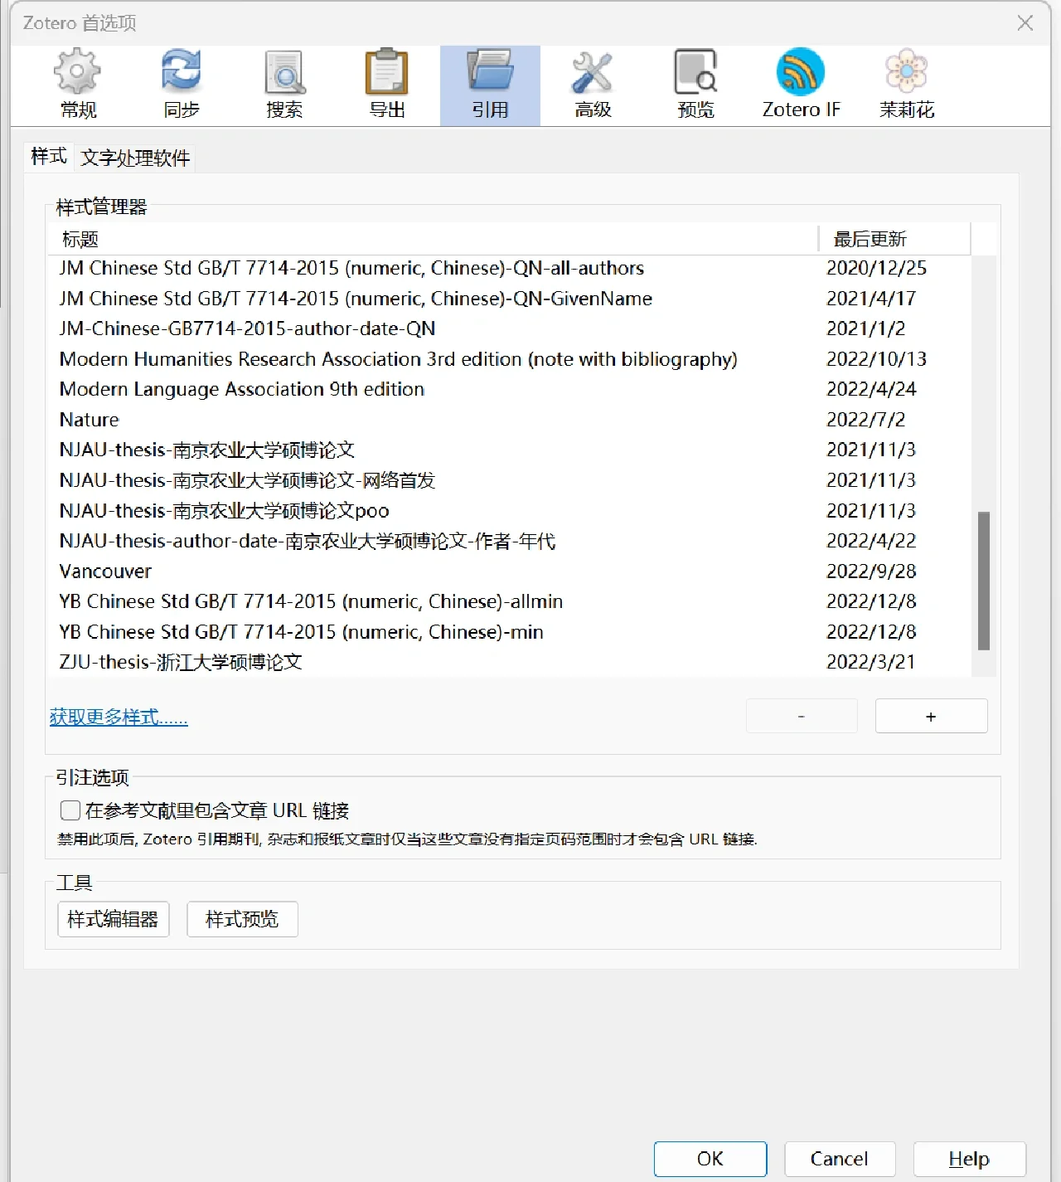Select ZJU-thesis-浙江大学硕博论文 style

509,662
